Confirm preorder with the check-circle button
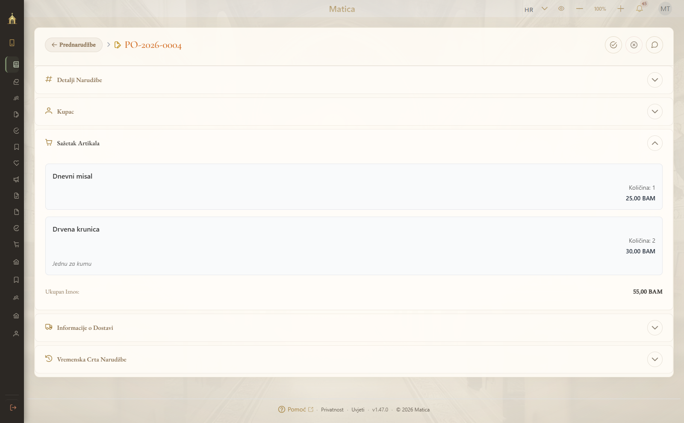Screen dimensions: 684x423 click(x=613, y=45)
